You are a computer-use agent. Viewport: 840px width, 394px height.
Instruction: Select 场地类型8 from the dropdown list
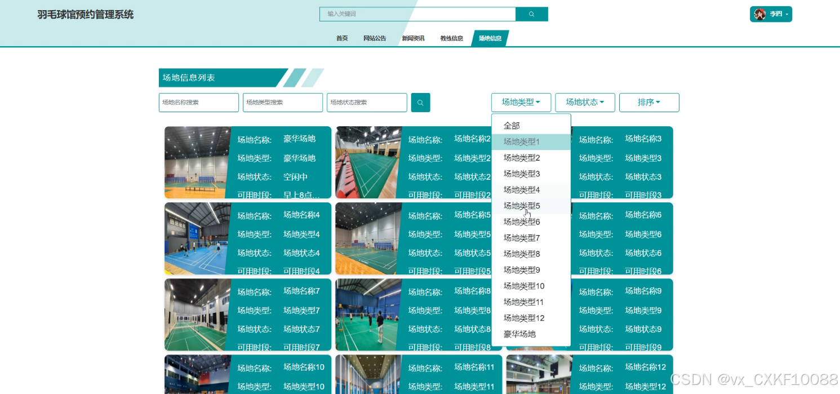click(x=531, y=254)
